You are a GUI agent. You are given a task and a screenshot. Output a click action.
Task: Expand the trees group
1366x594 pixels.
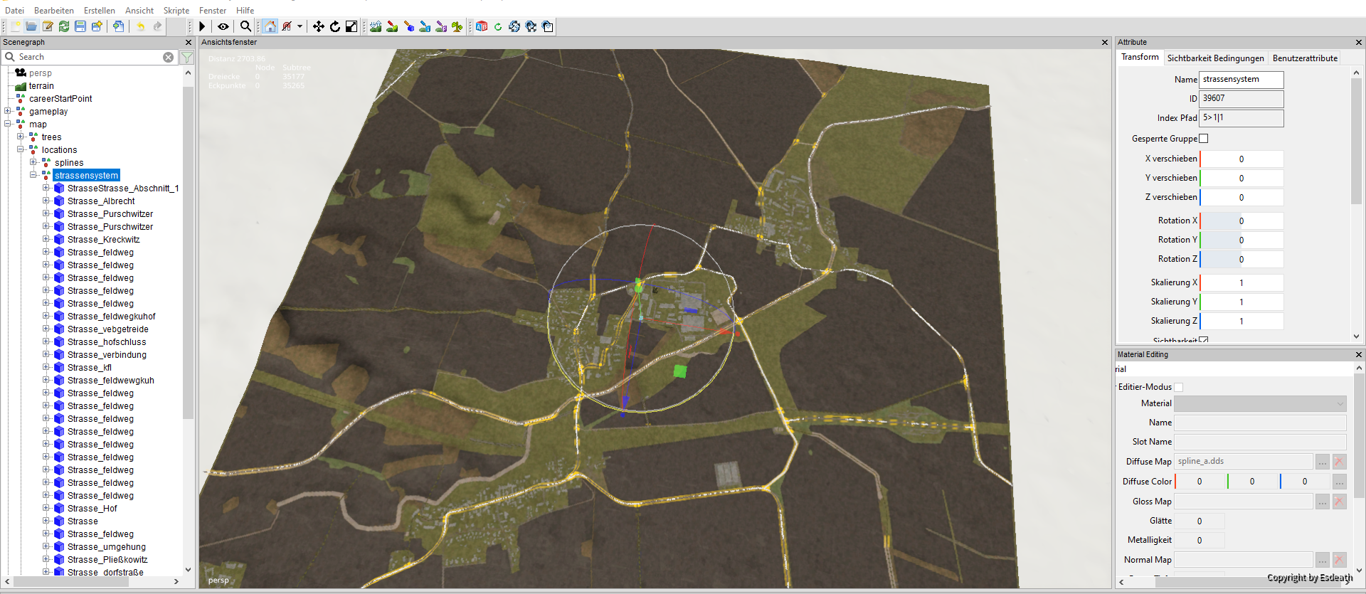click(x=21, y=137)
